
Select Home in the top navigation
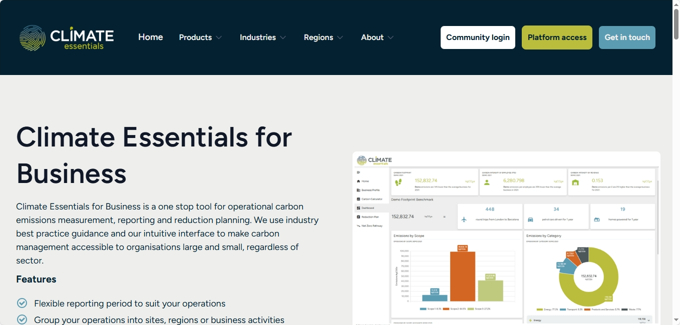[x=150, y=37]
